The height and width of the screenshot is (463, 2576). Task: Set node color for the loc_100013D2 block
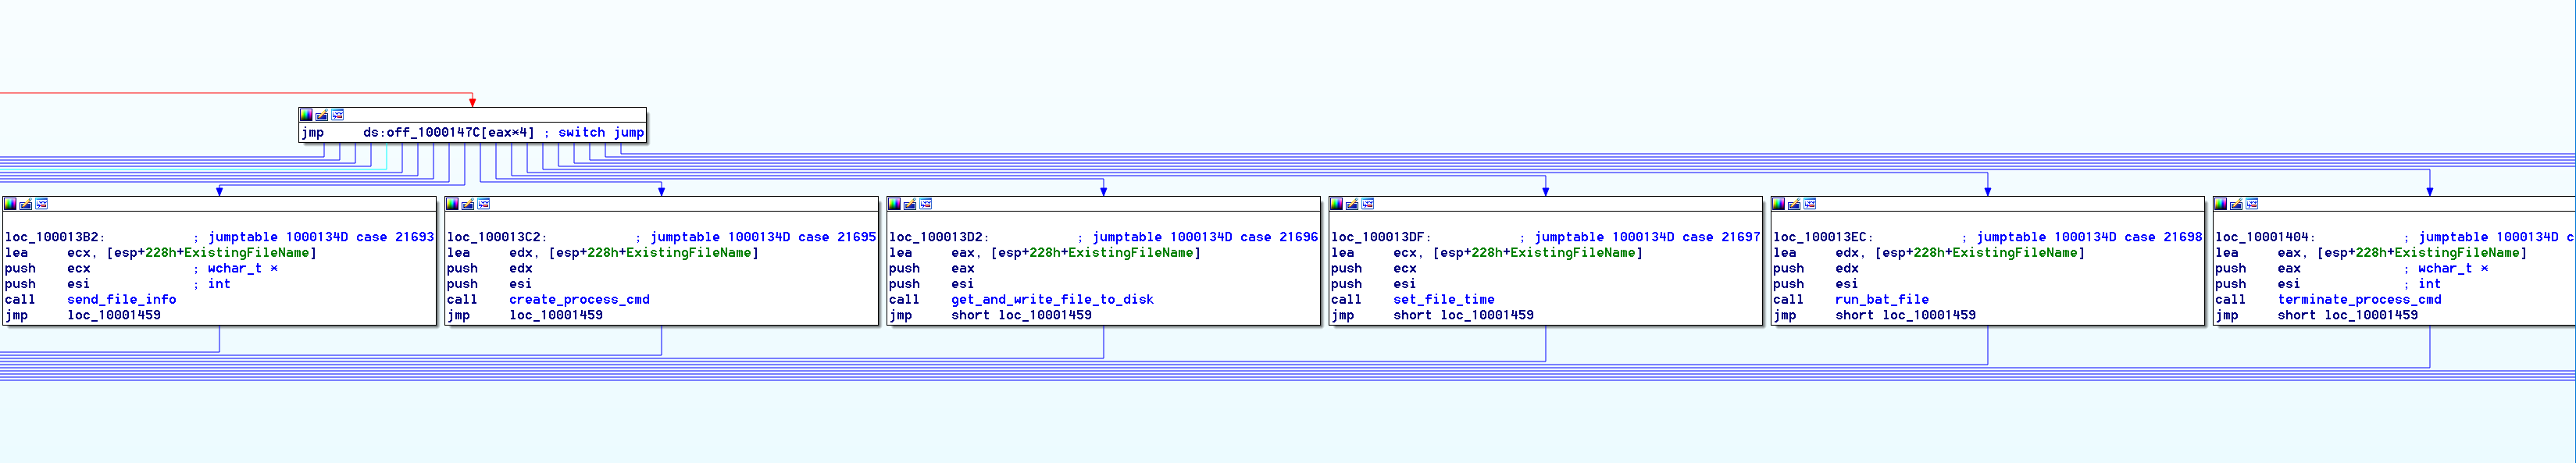click(894, 204)
